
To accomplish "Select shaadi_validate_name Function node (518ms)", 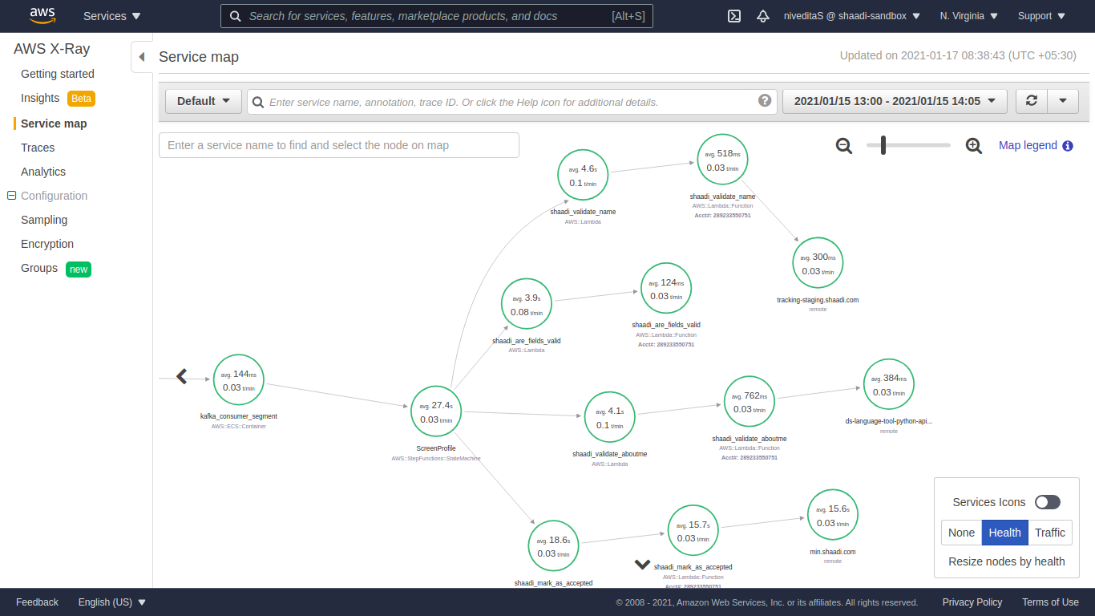I will point(722,160).
